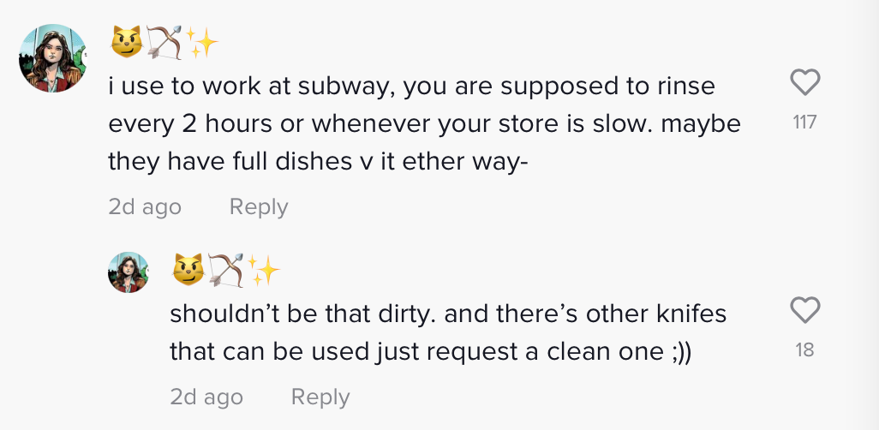The image size is (879, 430).
Task: Click the 18 like count
Action: click(x=804, y=349)
